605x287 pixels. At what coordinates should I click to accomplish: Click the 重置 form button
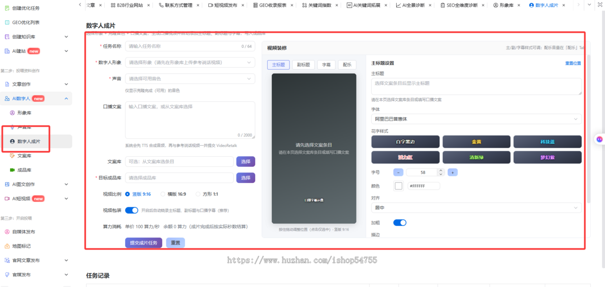click(x=175, y=243)
